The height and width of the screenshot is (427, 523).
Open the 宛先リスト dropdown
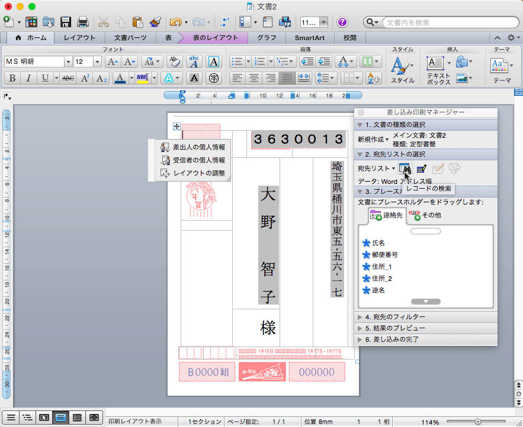click(376, 169)
